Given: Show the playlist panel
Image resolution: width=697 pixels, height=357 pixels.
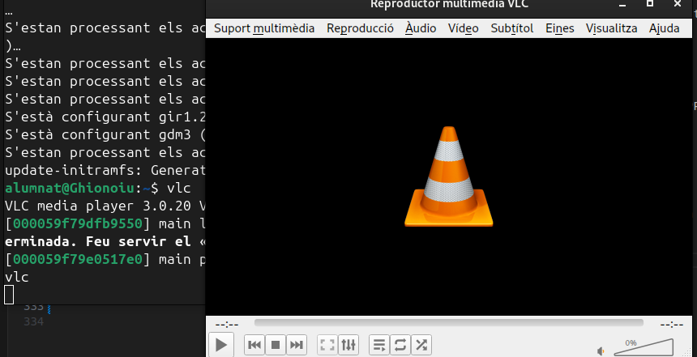Looking at the screenshot, I should tap(378, 345).
